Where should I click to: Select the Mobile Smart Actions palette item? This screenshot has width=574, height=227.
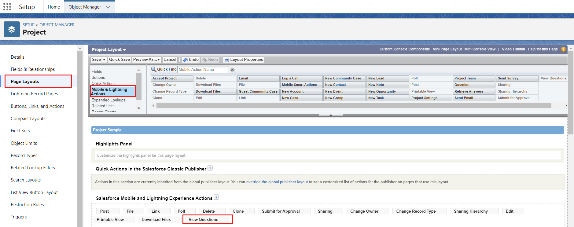[301, 85]
